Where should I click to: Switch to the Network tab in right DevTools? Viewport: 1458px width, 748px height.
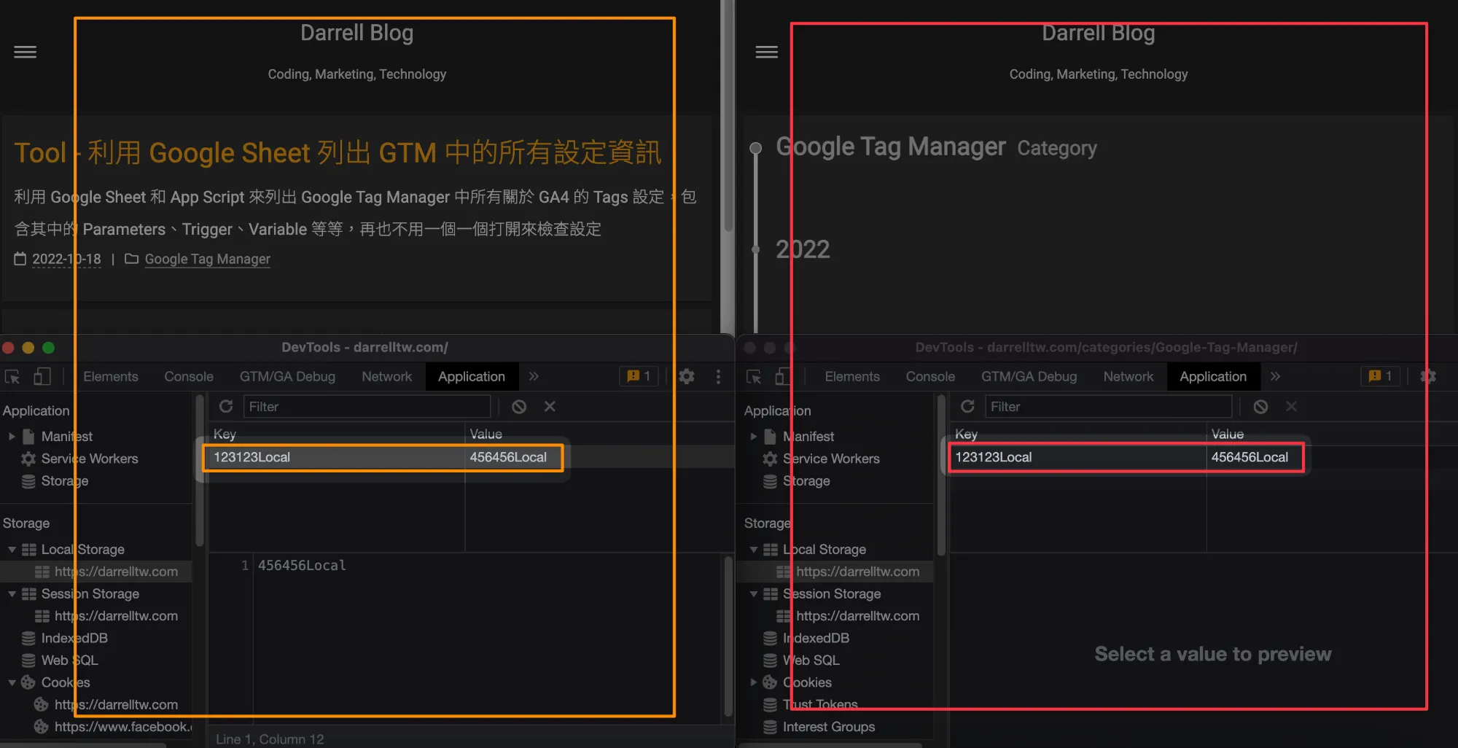coord(1128,376)
